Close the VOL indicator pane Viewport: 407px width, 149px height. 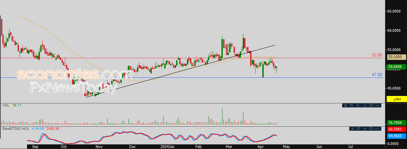(x=345, y=106)
